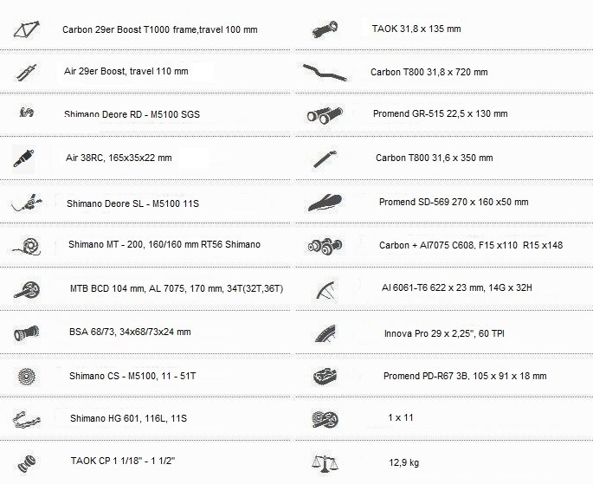Click the pedal icon
593x484 pixels.
pyautogui.click(x=325, y=376)
